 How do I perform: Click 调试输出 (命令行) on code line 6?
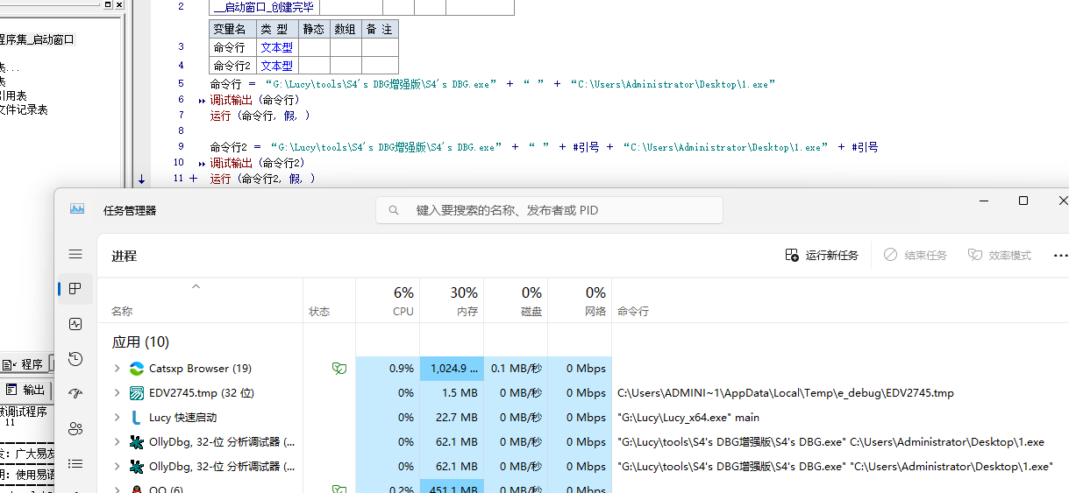(255, 101)
